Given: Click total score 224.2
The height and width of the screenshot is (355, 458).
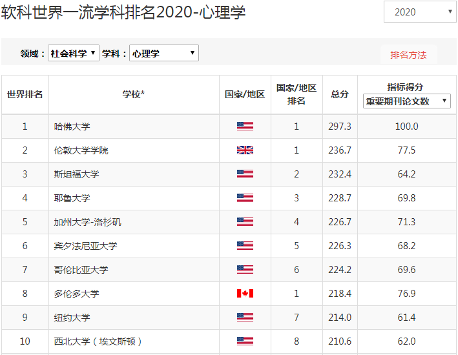Looking at the screenshot, I should click(340, 270).
